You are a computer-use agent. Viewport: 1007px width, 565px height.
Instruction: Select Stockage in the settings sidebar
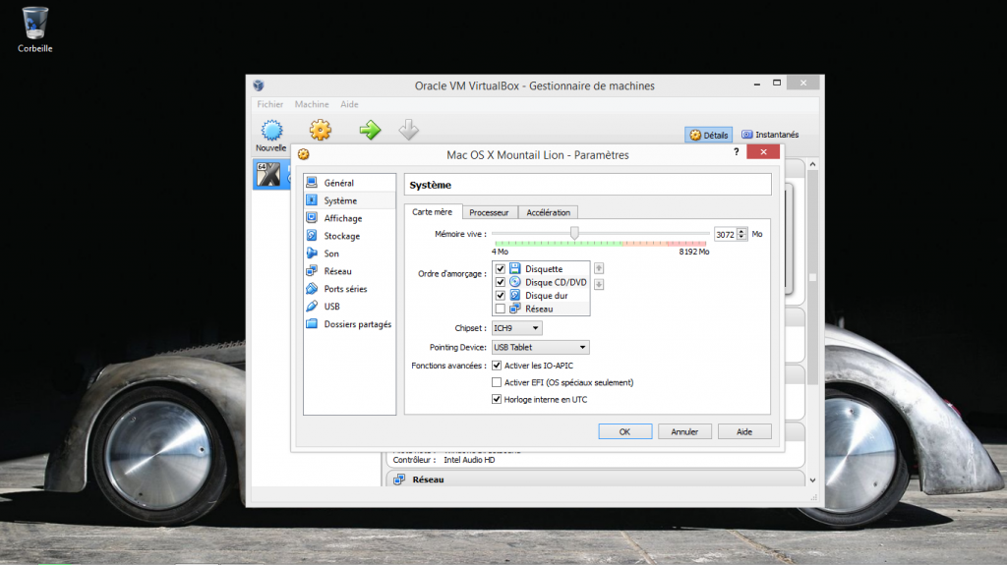pyautogui.click(x=341, y=236)
